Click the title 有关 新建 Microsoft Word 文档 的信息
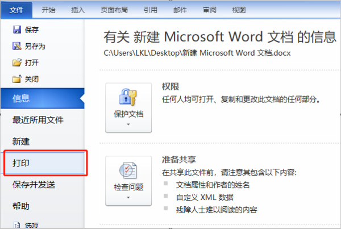341x229 pixels. pos(220,36)
